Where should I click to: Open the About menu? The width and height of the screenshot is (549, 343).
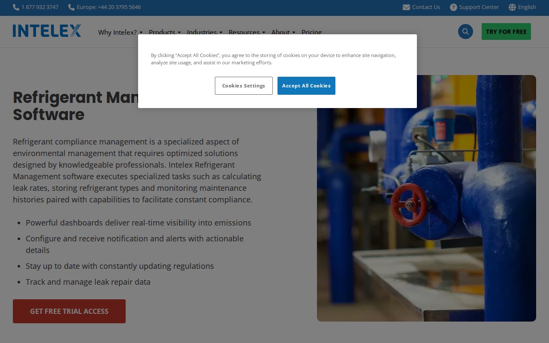pyautogui.click(x=283, y=32)
